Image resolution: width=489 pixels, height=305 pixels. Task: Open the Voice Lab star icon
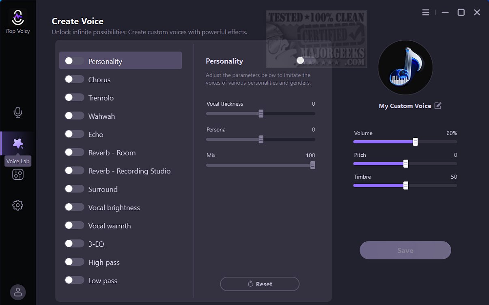tap(17, 143)
